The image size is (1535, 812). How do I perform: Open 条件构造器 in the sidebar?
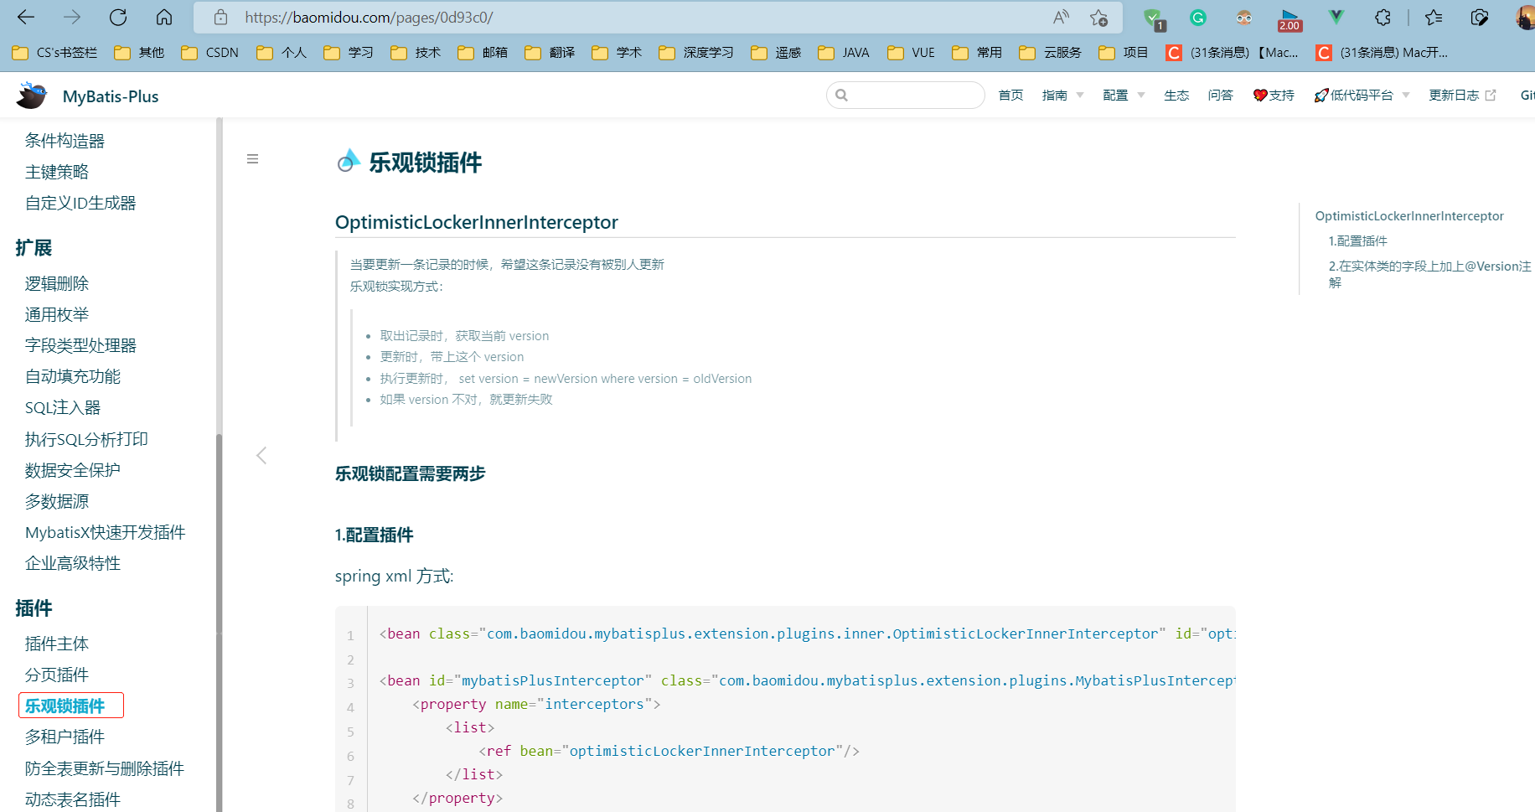pos(65,141)
